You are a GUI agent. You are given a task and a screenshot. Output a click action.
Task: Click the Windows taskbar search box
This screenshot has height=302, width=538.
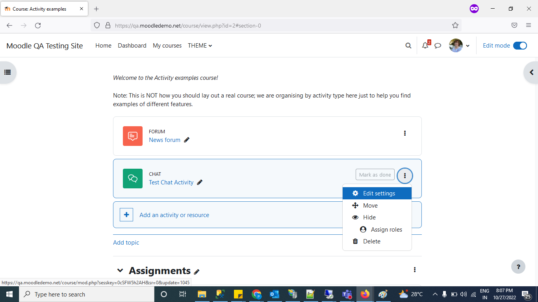pos(86,294)
